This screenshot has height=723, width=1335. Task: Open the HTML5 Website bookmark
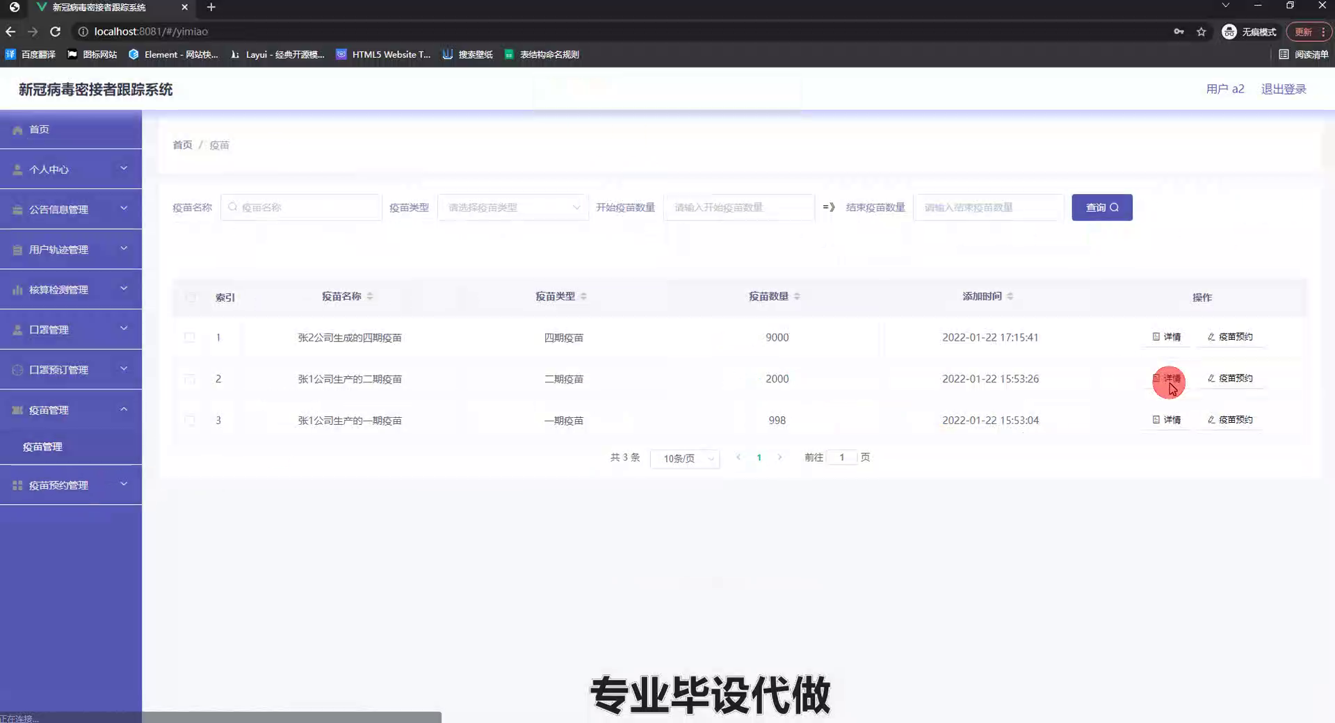[384, 54]
